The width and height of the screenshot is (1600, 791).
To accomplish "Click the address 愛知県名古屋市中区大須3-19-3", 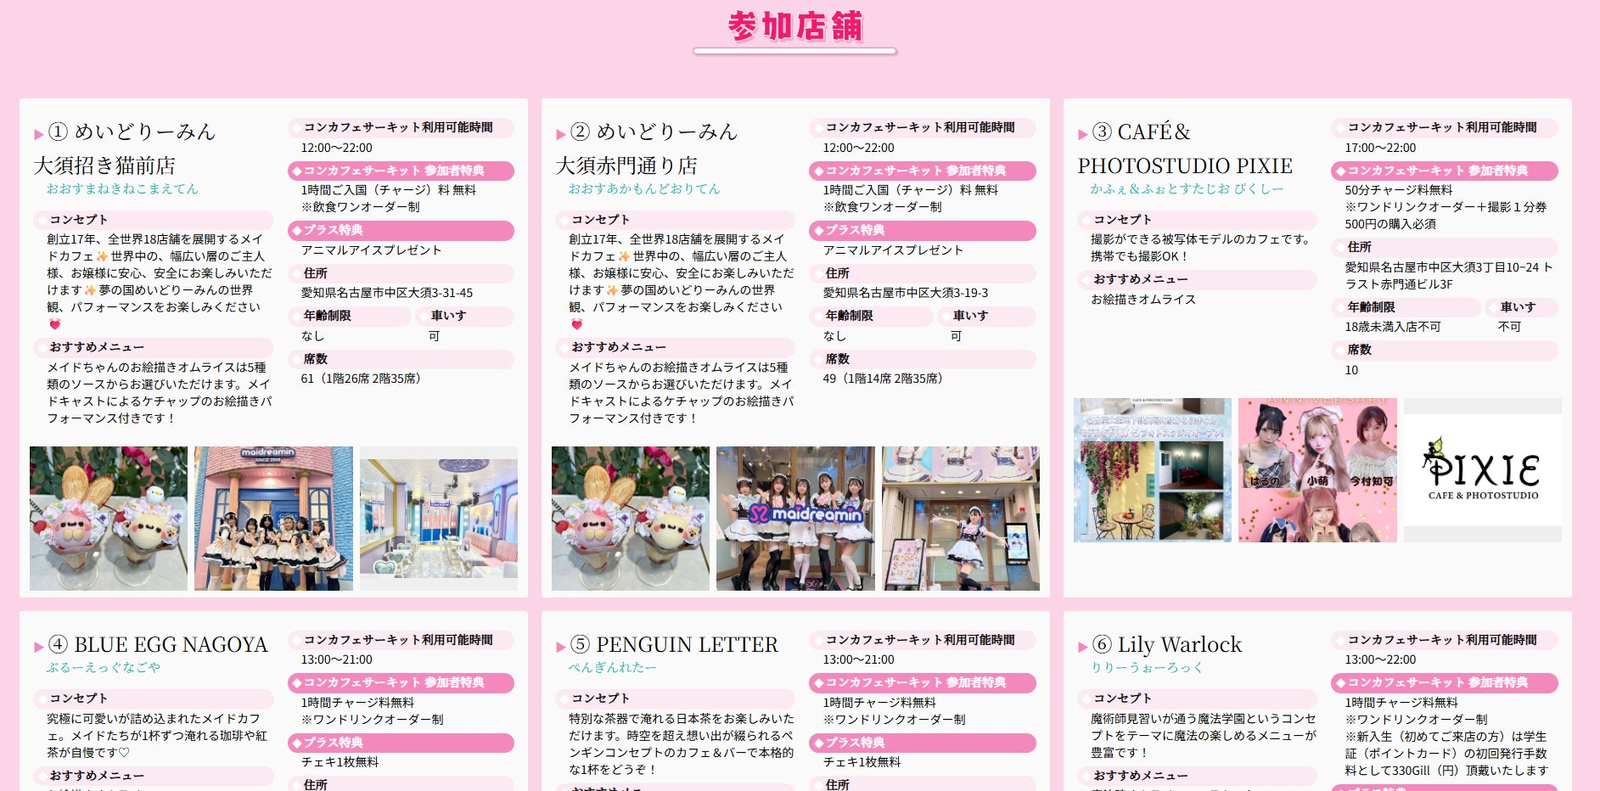I will click(906, 293).
